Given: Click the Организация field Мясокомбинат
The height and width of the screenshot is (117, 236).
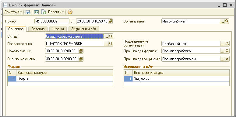Looking at the screenshot, I should [x=191, y=21].
